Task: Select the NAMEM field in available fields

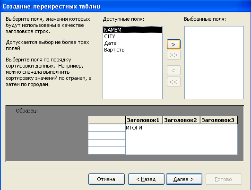Action: tap(132, 30)
